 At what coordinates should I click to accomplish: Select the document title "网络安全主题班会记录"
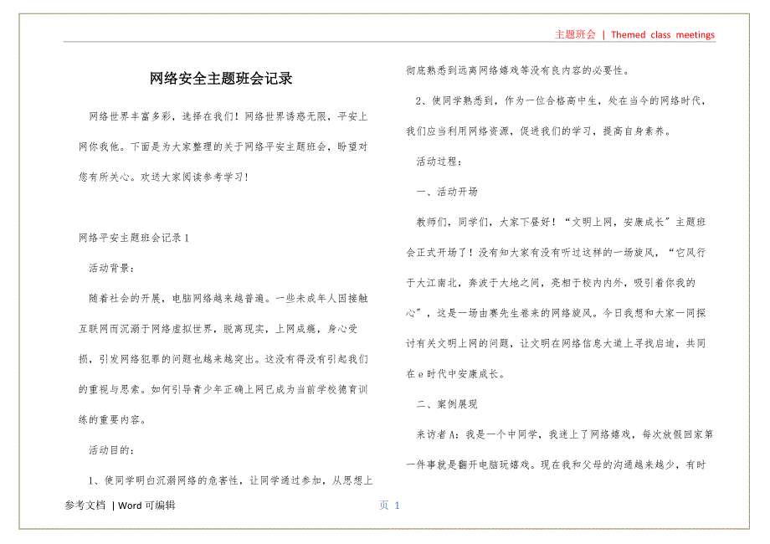pyautogui.click(x=221, y=80)
